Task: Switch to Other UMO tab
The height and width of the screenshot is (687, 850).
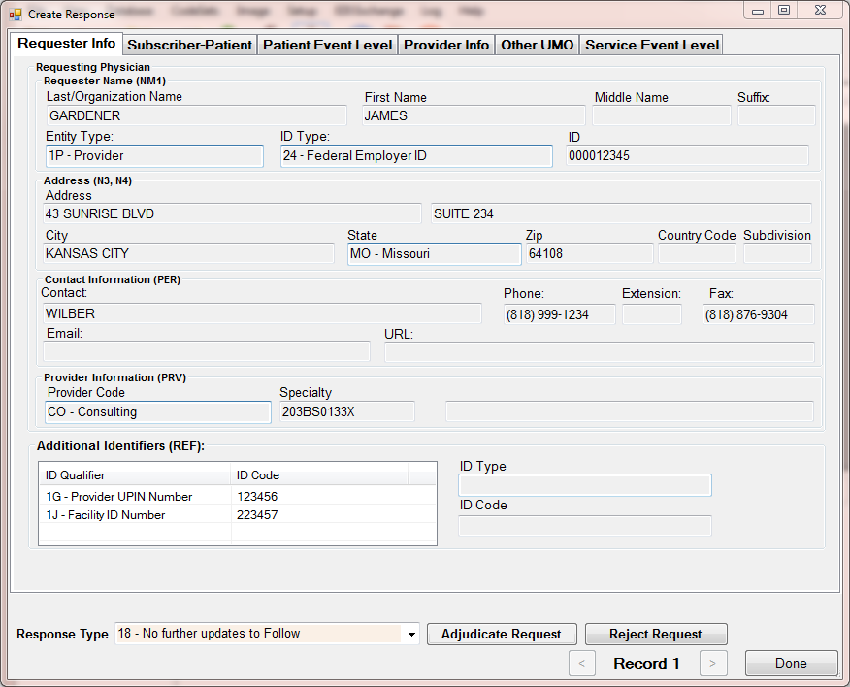Action: pyautogui.click(x=538, y=45)
